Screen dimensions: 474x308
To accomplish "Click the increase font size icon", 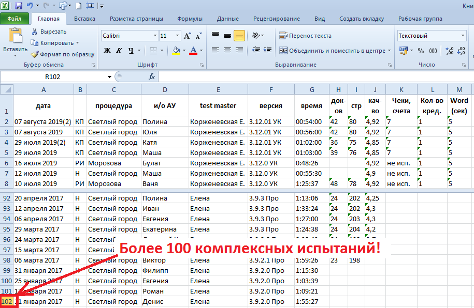I will [x=187, y=36].
